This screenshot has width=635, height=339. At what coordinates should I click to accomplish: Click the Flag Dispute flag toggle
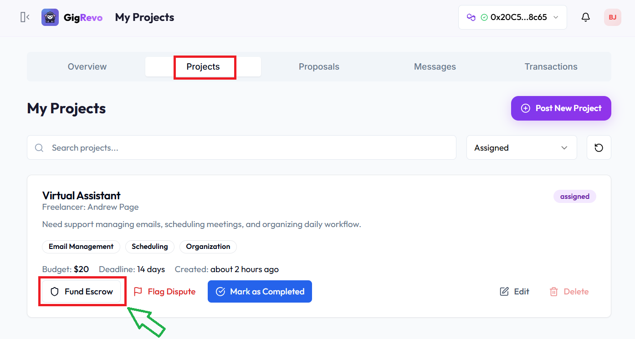pyautogui.click(x=164, y=291)
